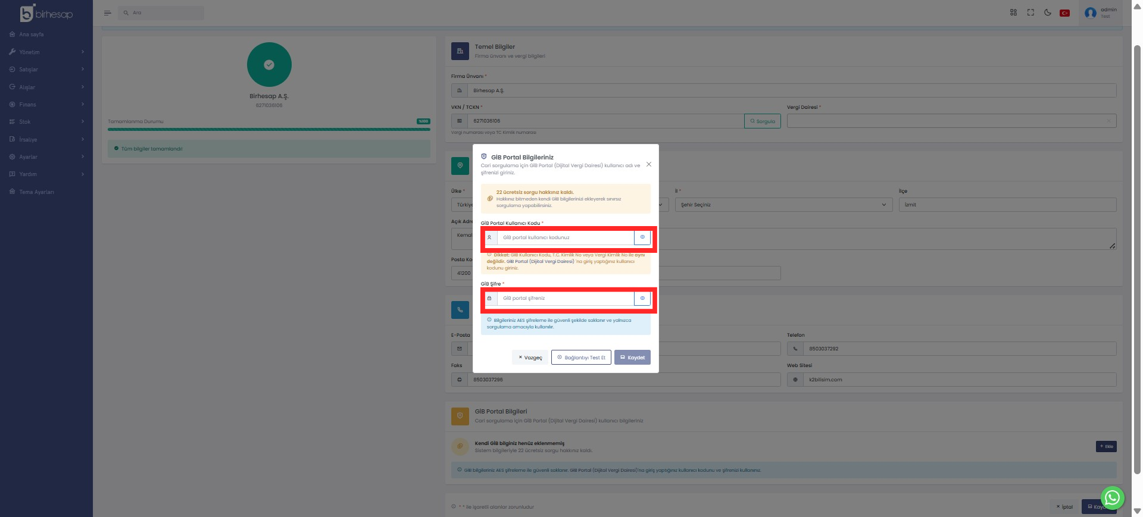Click the Yönetim wrench icon
The image size is (1143, 517).
[x=12, y=52]
